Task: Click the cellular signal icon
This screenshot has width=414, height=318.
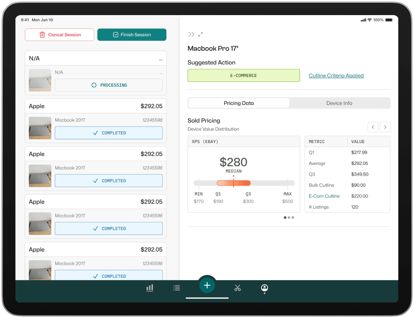Action: point(363,20)
